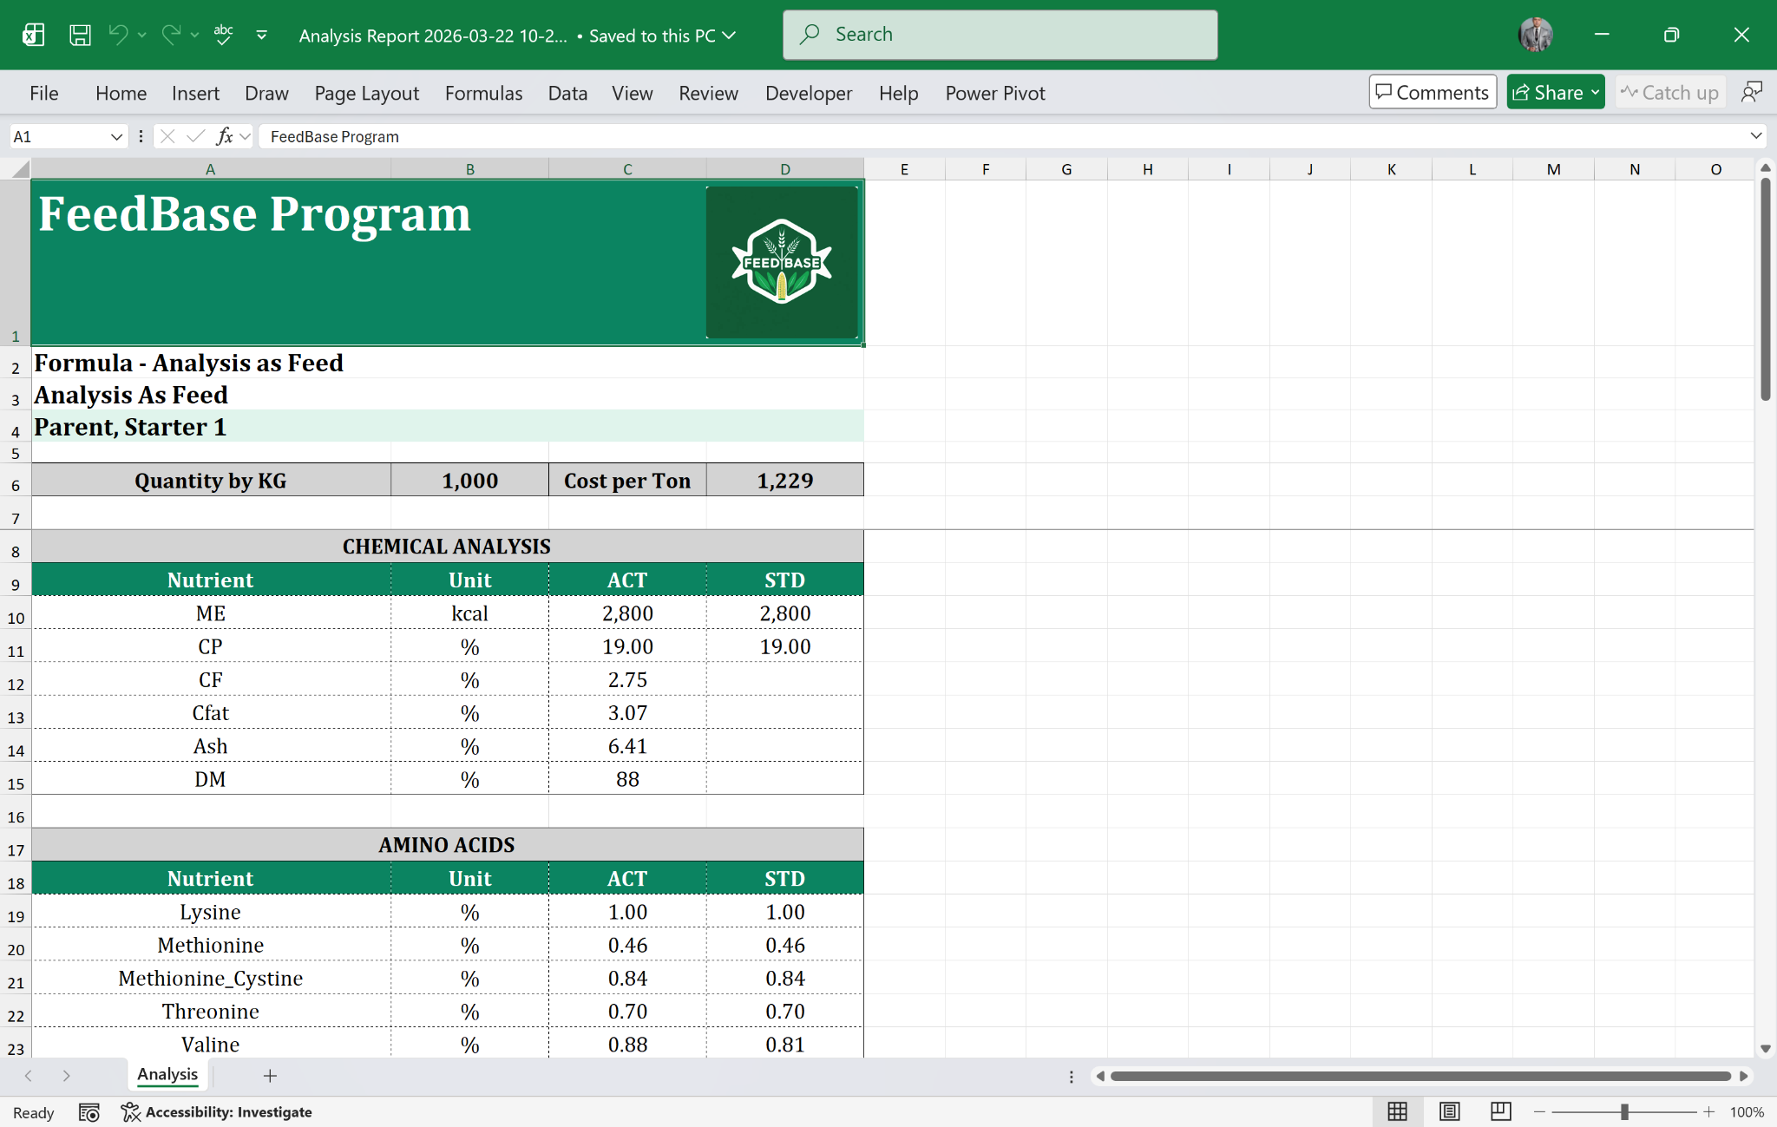Adjust the zoom slider
This screenshot has height=1127, width=1777.
coord(1624,1111)
